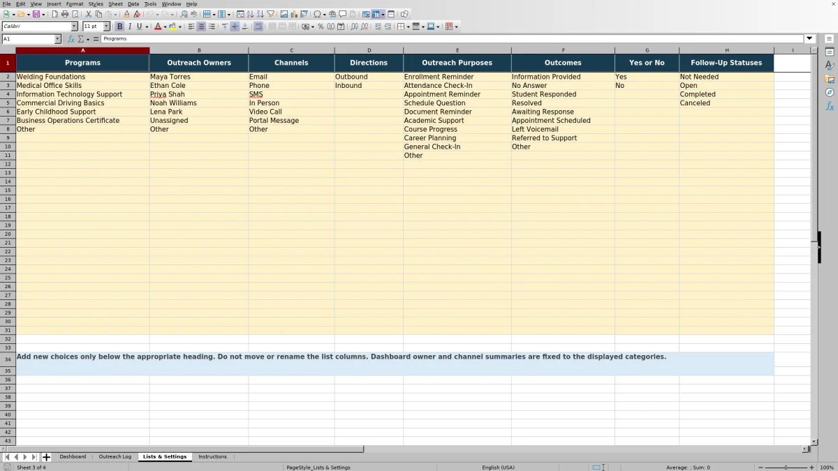Click the Name Box field showing A1

(27, 39)
